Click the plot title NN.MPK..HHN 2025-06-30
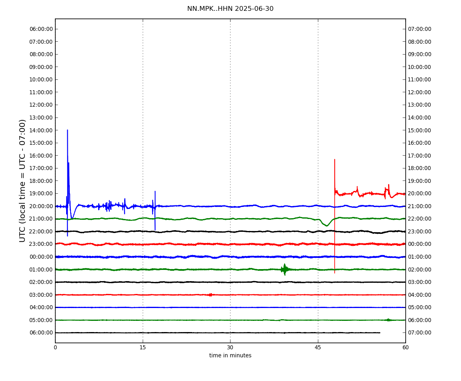 click(230, 9)
